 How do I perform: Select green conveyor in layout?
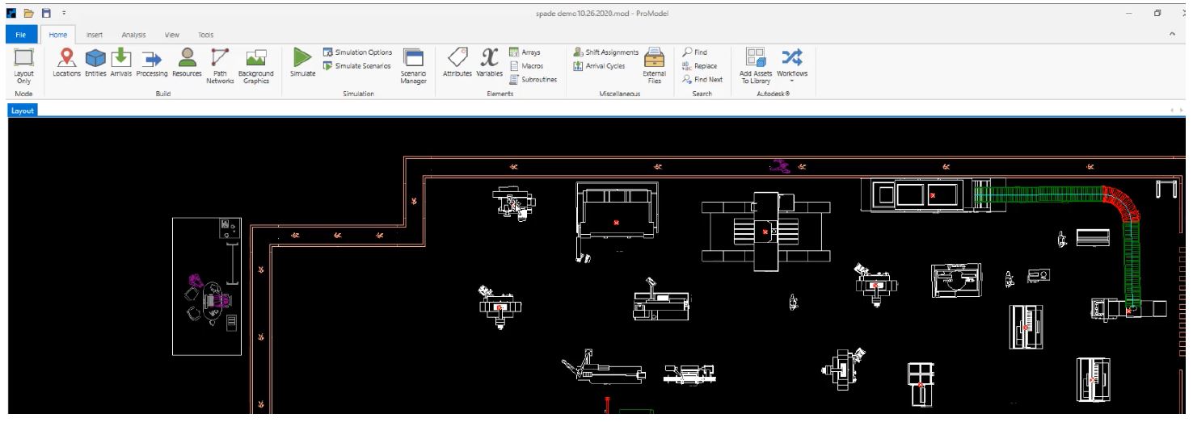[x=1043, y=194]
